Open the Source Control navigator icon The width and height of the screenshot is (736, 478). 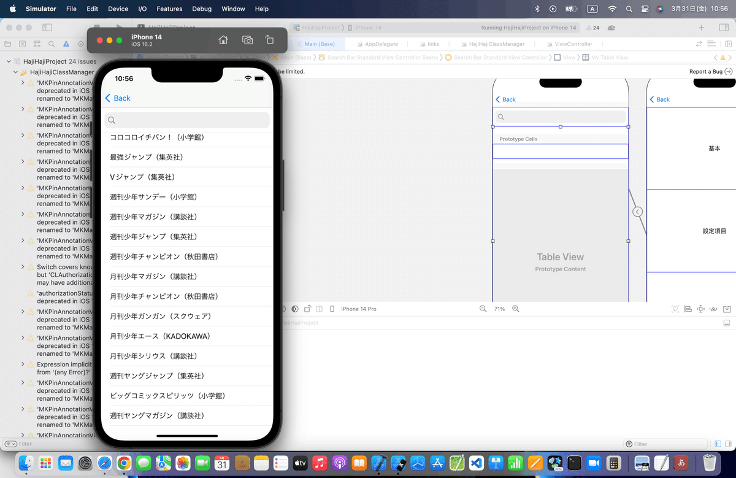[23, 44]
